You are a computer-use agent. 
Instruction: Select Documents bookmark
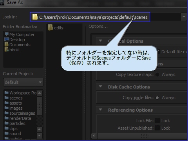click(x=18, y=45)
